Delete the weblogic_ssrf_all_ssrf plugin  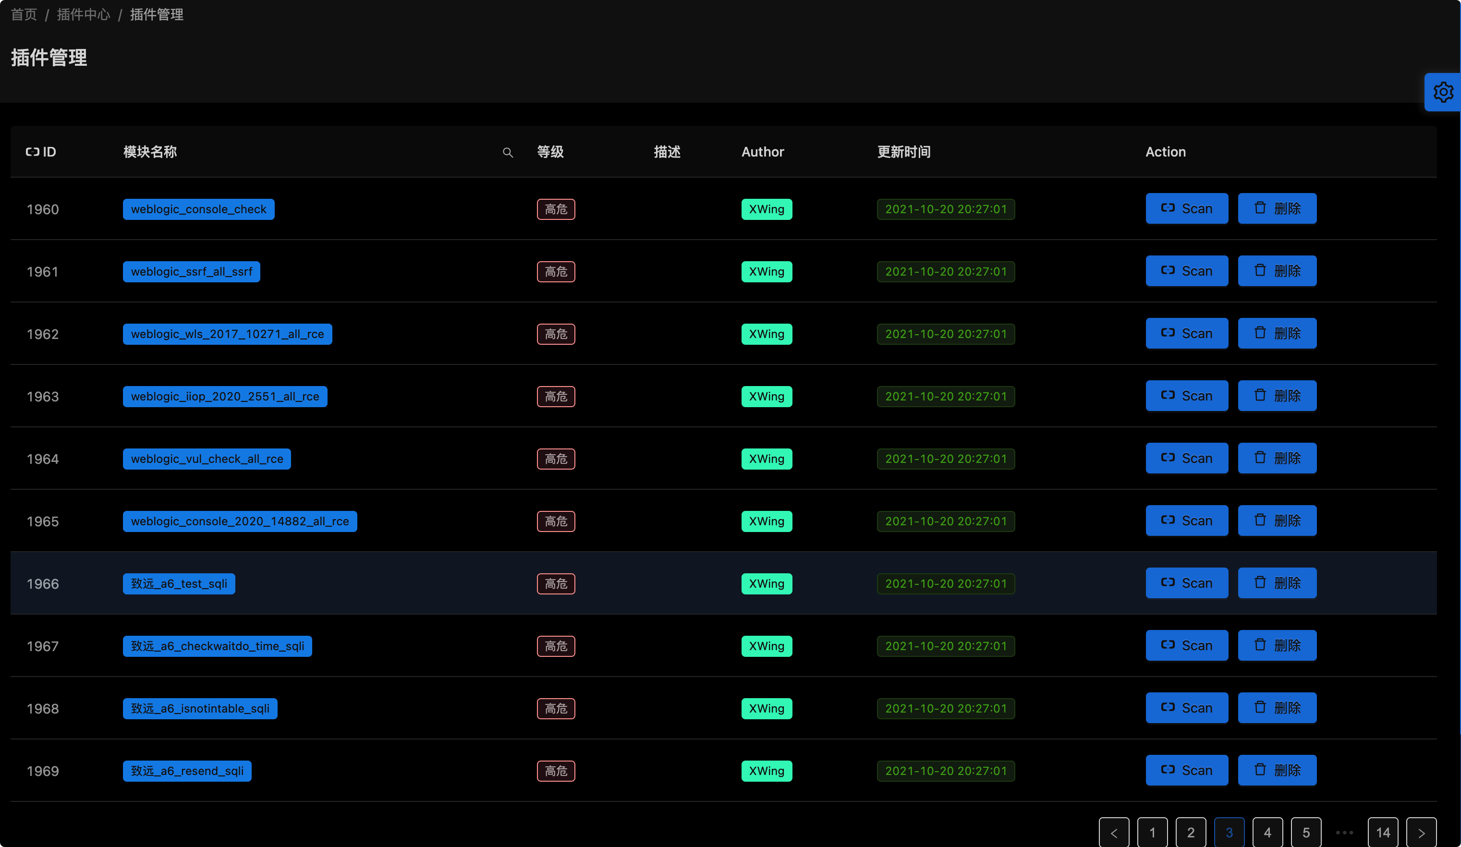1277,271
